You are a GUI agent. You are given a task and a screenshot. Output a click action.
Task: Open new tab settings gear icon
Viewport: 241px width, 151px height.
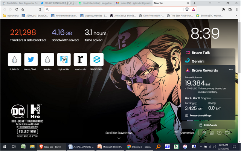[x=204, y=133]
